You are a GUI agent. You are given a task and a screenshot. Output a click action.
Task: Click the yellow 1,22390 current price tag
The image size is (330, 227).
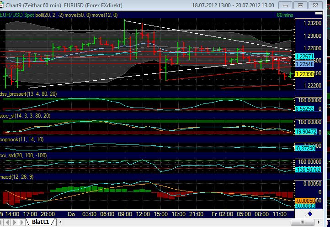click(x=305, y=74)
